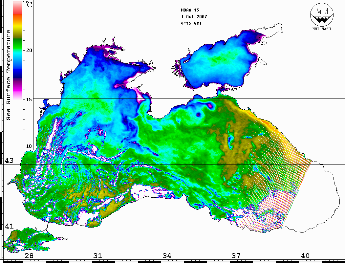Click longitude label 40
This screenshot has width=345, height=263.
coord(305,255)
